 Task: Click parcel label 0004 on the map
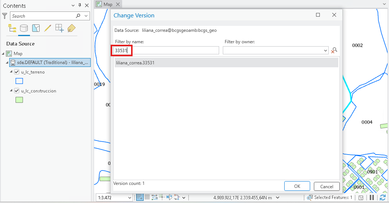pos(367,122)
